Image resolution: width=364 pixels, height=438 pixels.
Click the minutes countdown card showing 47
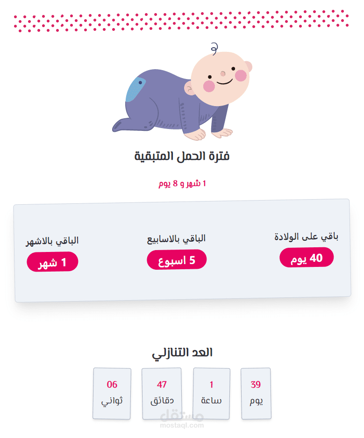[x=162, y=394]
